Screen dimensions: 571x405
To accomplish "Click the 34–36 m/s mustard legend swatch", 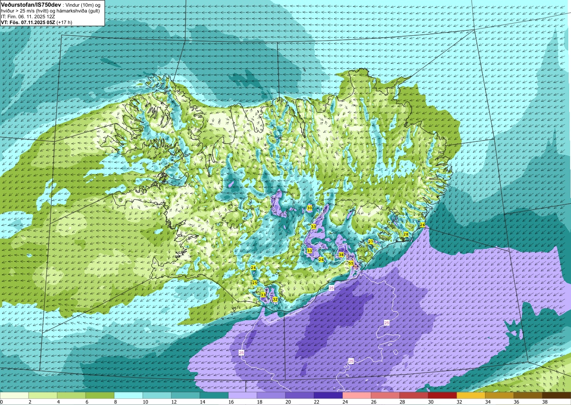I will click(x=500, y=395).
